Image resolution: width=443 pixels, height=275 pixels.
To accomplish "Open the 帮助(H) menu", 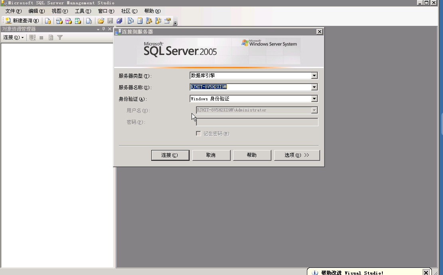I will 152,11.
